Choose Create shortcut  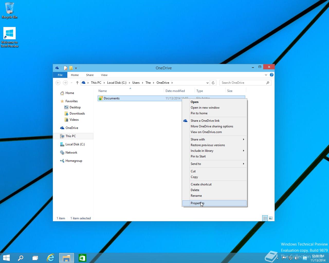click(214, 184)
